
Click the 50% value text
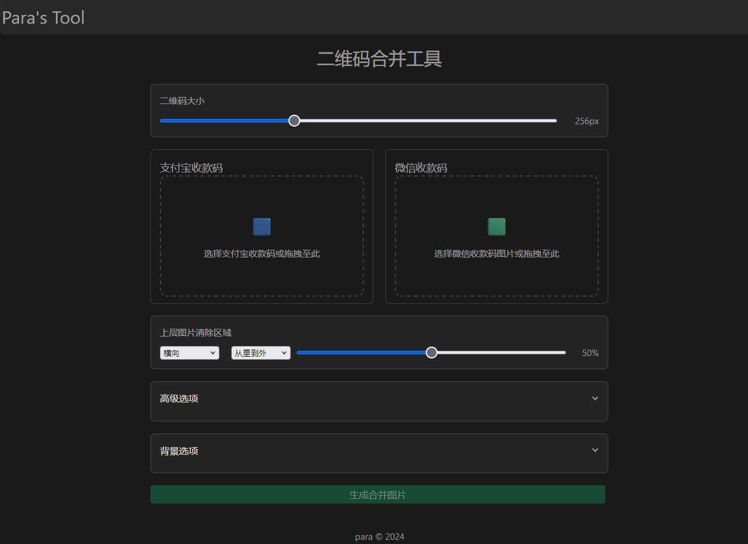590,353
